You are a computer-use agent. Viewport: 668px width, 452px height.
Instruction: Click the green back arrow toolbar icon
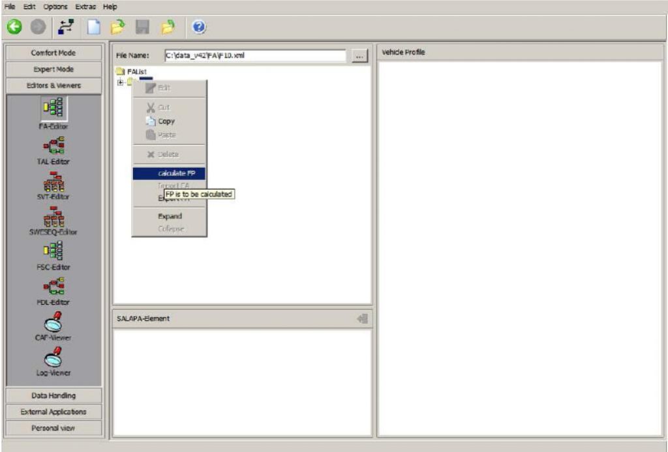[14, 27]
